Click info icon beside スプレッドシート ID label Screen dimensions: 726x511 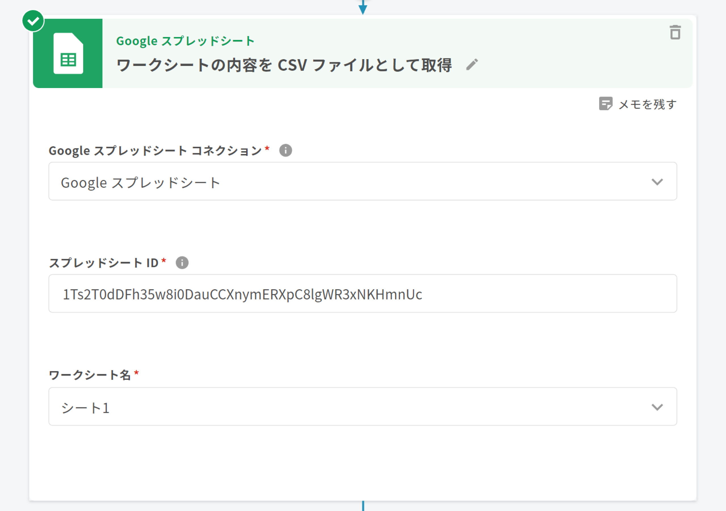[182, 263]
